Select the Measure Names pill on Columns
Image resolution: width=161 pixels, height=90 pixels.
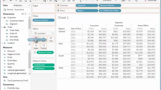(x=110, y=5)
